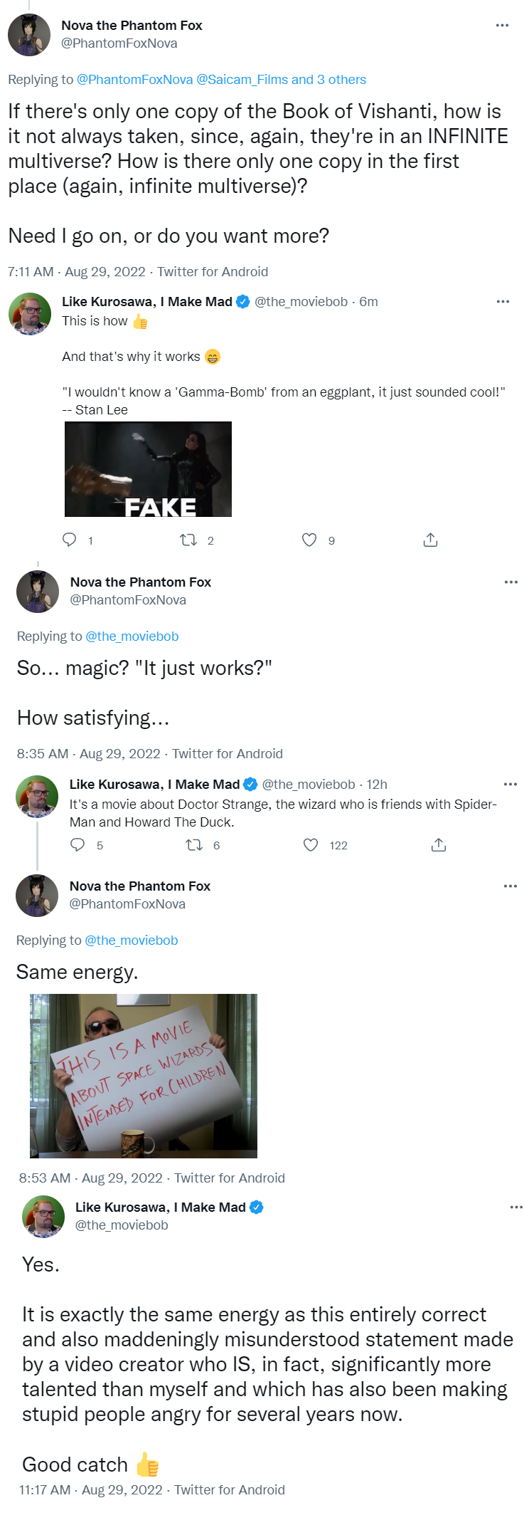Open more options on 'So... magic?' tweet
This screenshot has height=1530, width=524.
coord(510,582)
